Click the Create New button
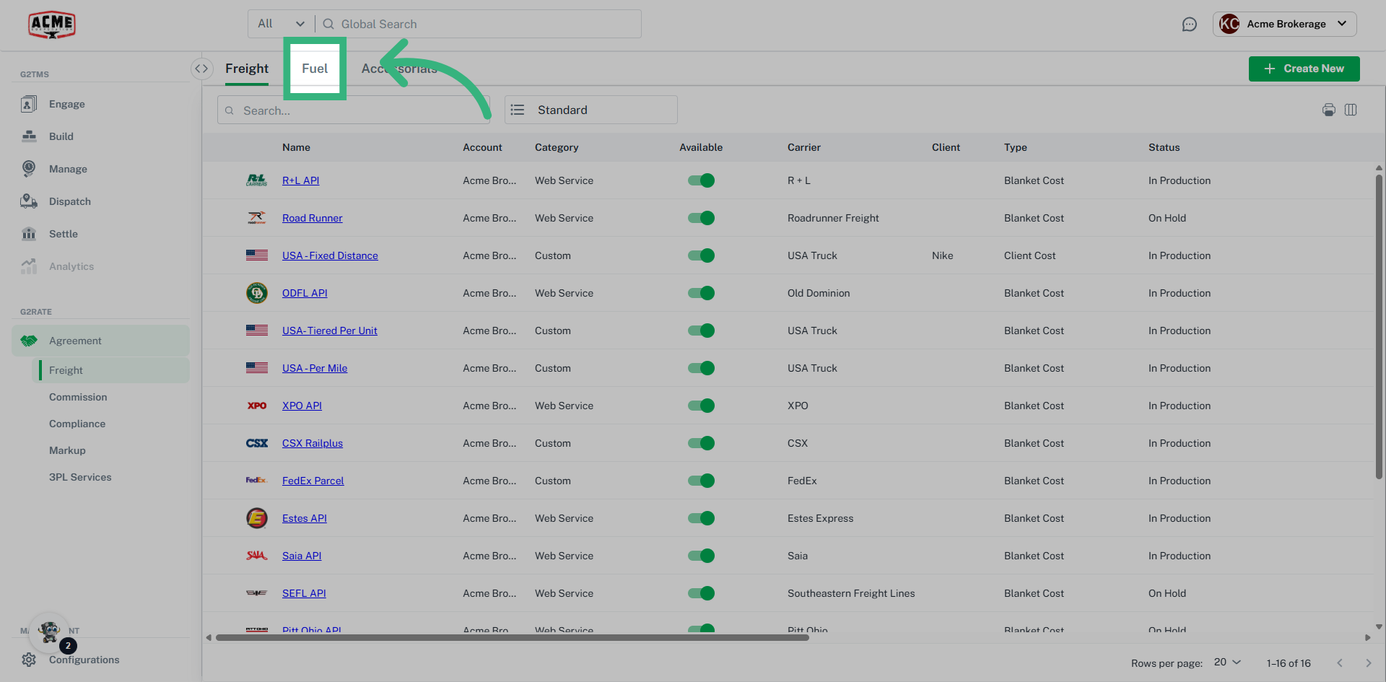This screenshot has width=1386, height=682. pyautogui.click(x=1304, y=69)
